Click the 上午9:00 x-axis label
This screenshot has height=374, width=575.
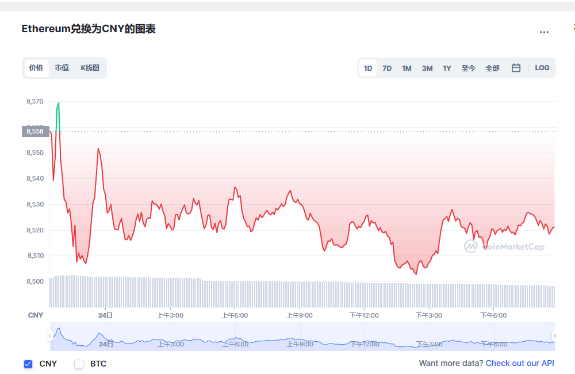(300, 315)
